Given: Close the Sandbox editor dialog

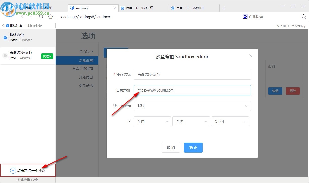Looking at the screenshot, I should click(251, 56).
